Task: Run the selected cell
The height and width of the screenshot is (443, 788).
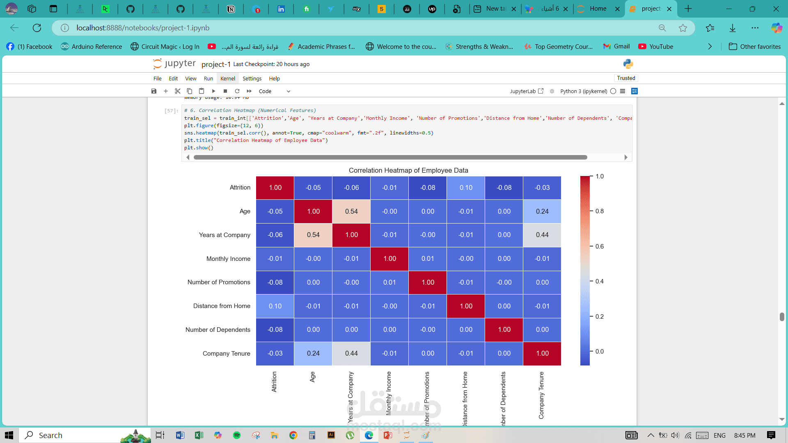Action: click(x=213, y=91)
